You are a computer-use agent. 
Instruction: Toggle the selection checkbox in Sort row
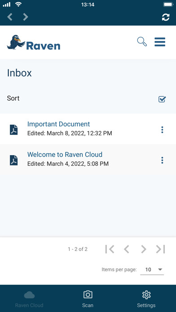tap(162, 99)
